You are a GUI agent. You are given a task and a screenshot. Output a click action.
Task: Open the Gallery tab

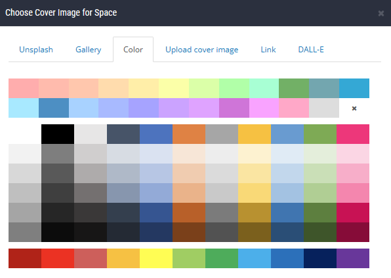point(89,50)
